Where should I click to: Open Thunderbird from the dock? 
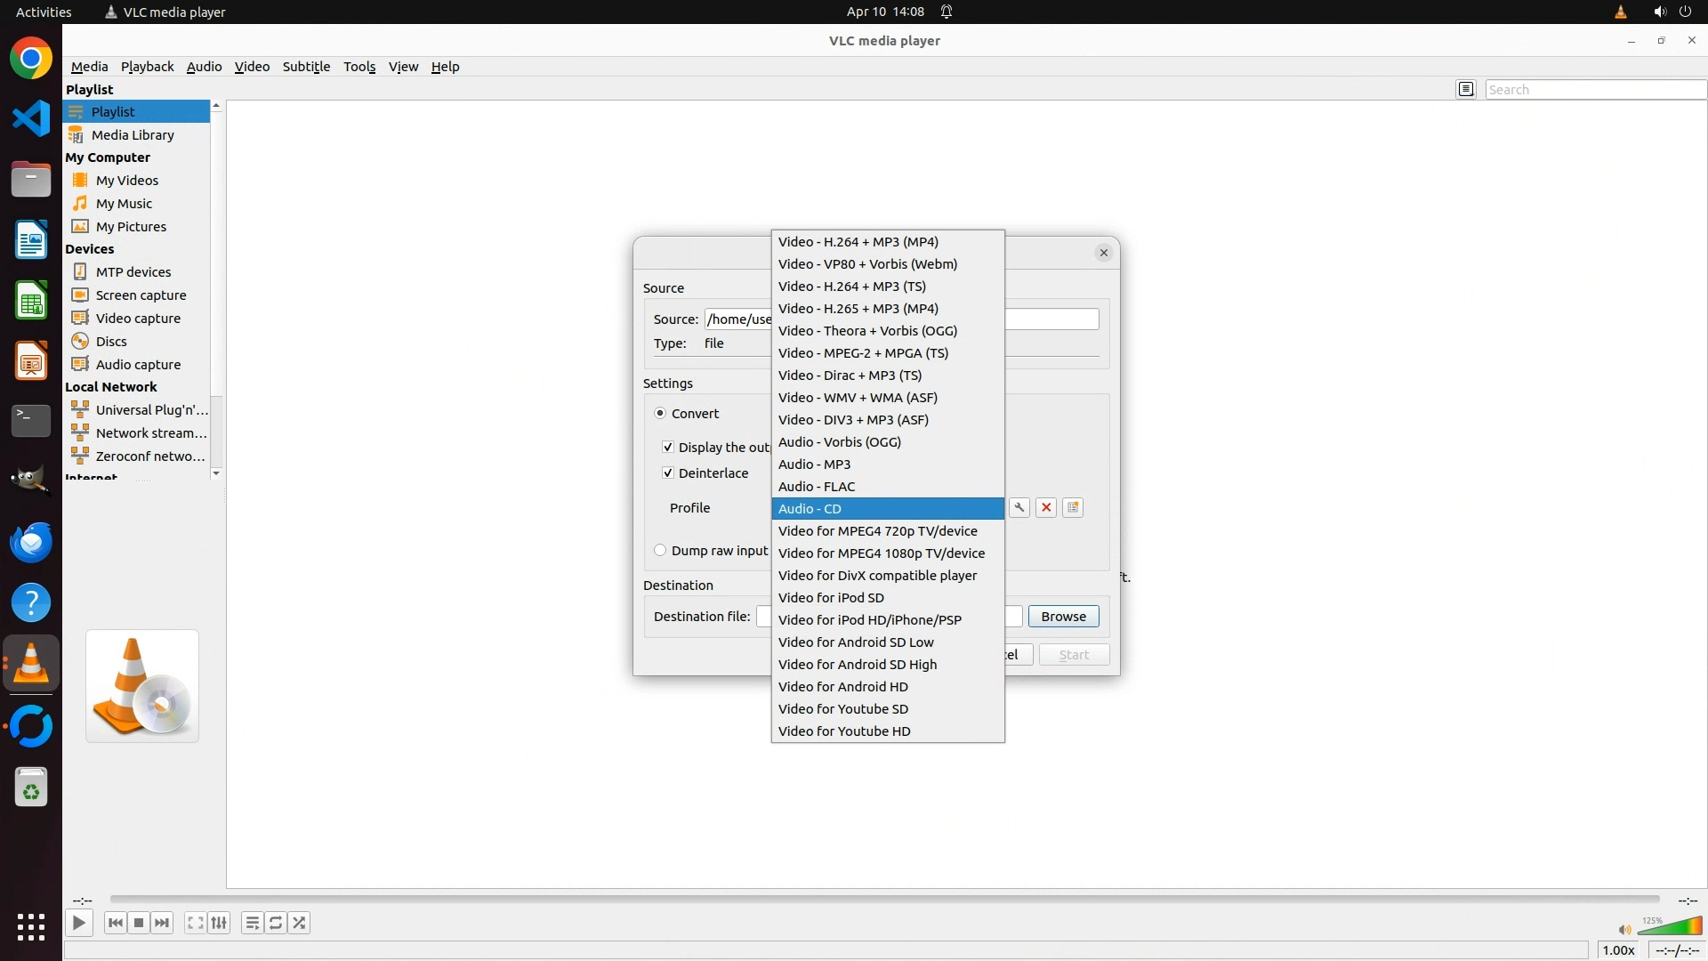coord(31,542)
